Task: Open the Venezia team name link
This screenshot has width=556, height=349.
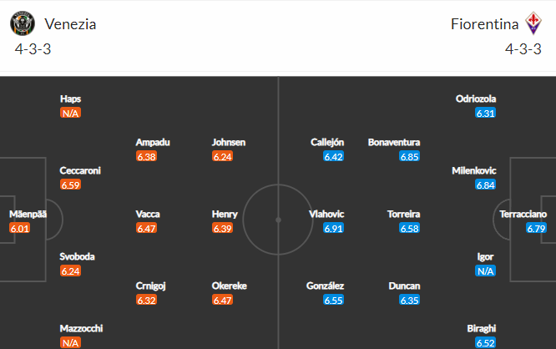Action: tap(70, 23)
